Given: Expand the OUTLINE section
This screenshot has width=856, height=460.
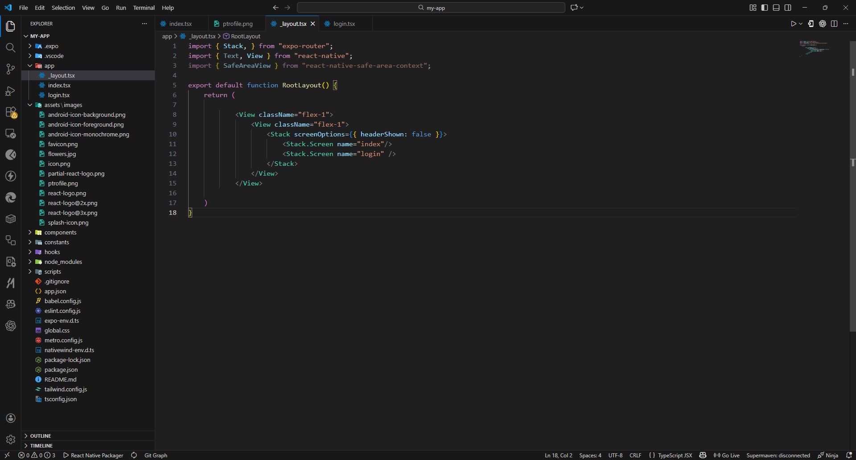Looking at the screenshot, I should point(41,436).
